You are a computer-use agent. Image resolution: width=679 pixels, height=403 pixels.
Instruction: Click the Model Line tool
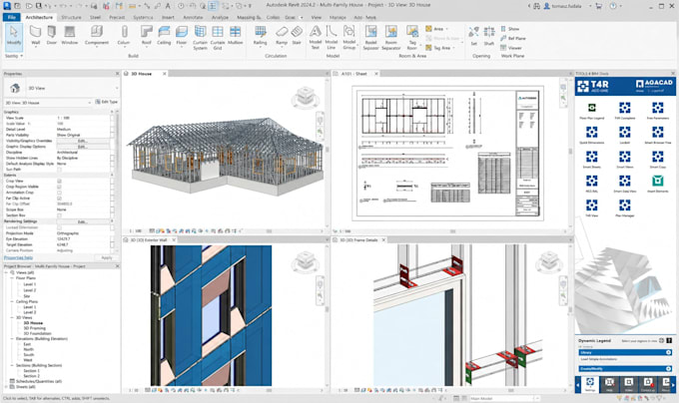332,38
